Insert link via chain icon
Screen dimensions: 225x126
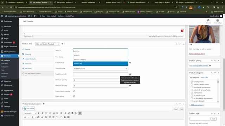tap(69, 113)
